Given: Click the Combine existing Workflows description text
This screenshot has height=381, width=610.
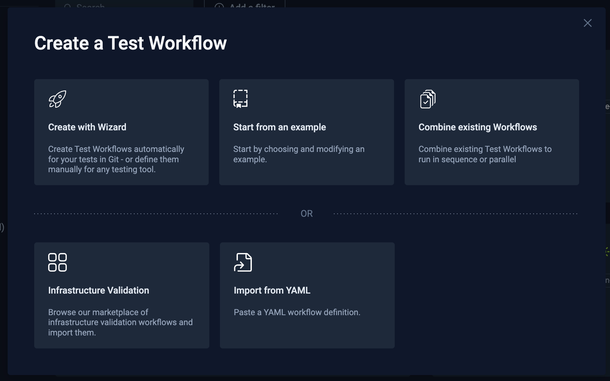Looking at the screenshot, I should click(485, 154).
